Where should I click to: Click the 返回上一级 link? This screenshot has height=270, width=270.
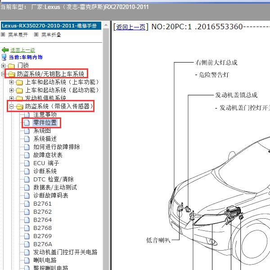(22, 50)
